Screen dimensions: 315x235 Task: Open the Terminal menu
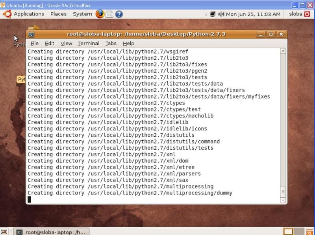[x=89, y=43]
